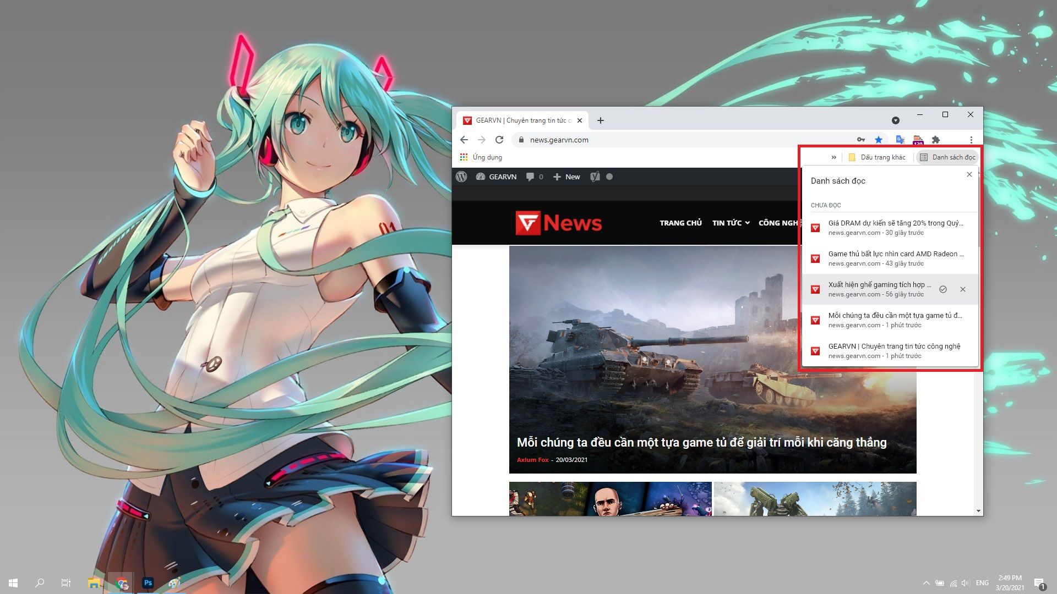Close the GEARVN tab
This screenshot has width=1057, height=594.
(580, 120)
